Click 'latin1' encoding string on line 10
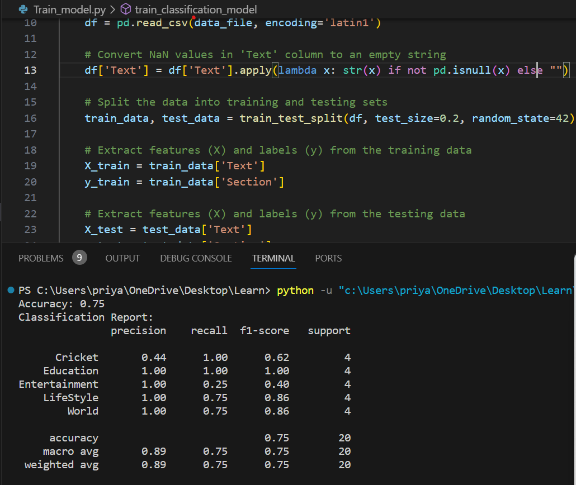 349,23
